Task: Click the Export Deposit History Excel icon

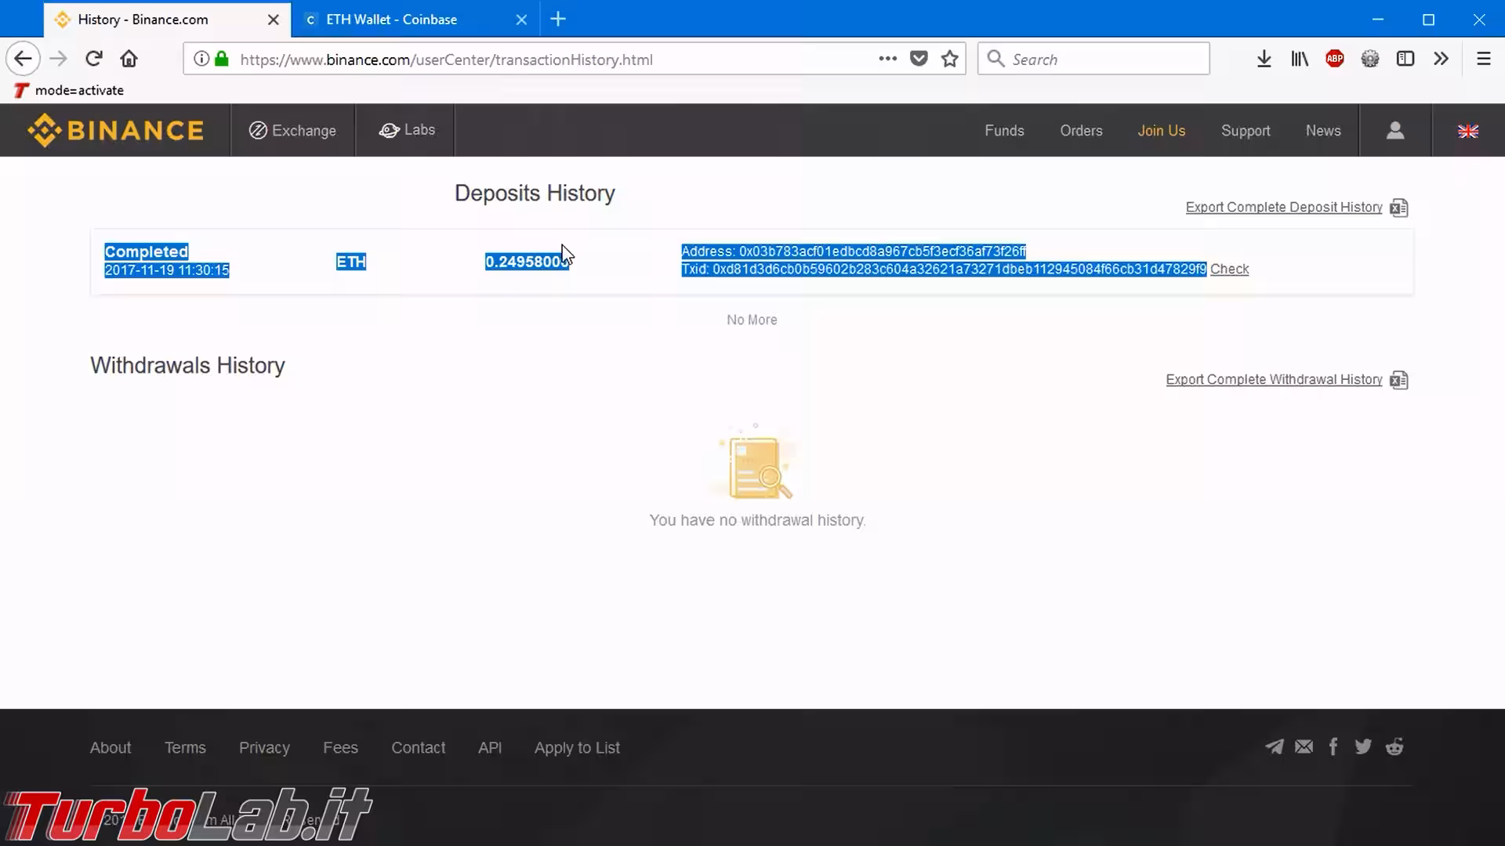Action: pyautogui.click(x=1398, y=208)
